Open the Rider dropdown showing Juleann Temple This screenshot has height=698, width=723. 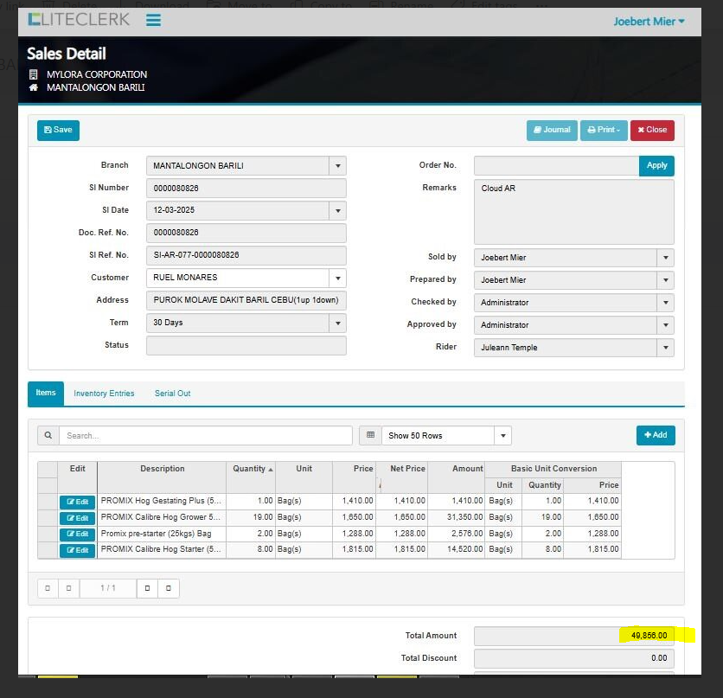pyautogui.click(x=665, y=348)
